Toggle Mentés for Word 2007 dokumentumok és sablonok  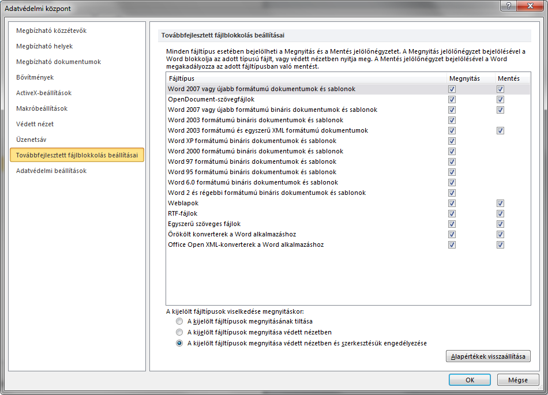pos(501,89)
